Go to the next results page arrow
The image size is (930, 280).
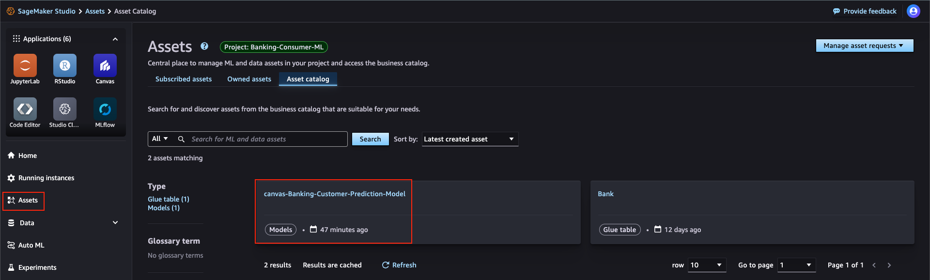(889, 265)
